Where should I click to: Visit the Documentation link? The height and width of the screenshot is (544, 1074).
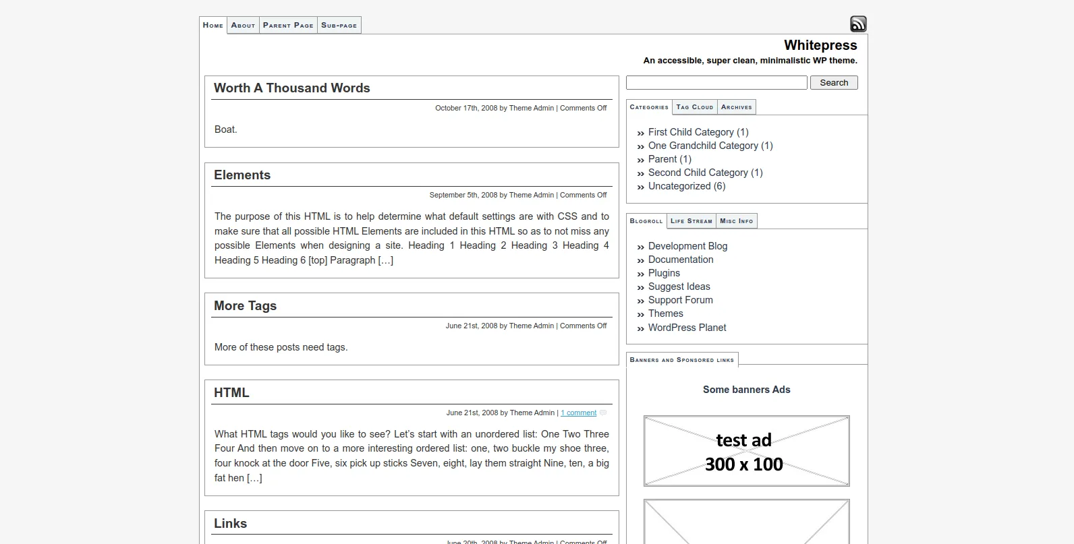(681, 260)
